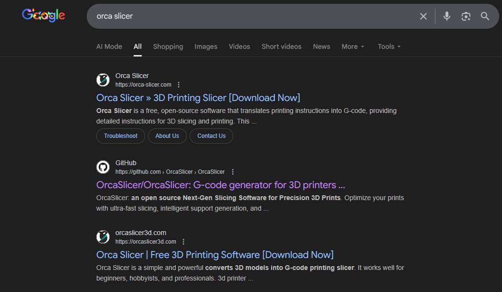This screenshot has height=292, width=502.
Task: Click the Troubleshoot sitelink button
Action: (120, 136)
